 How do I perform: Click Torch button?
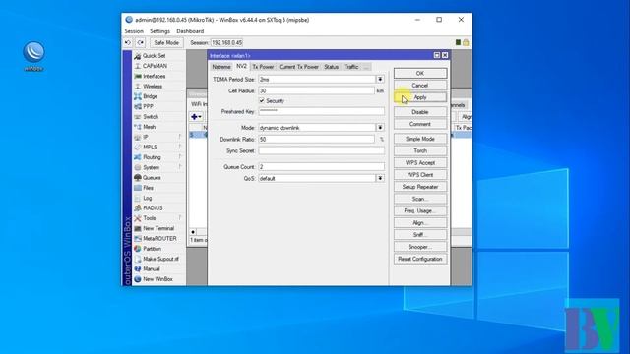pos(420,150)
